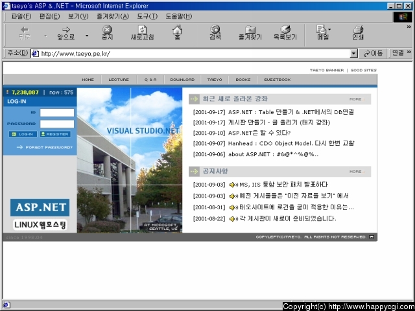415x311 pixels.
Task: Click the GOOD SITES link
Action: click(x=363, y=71)
